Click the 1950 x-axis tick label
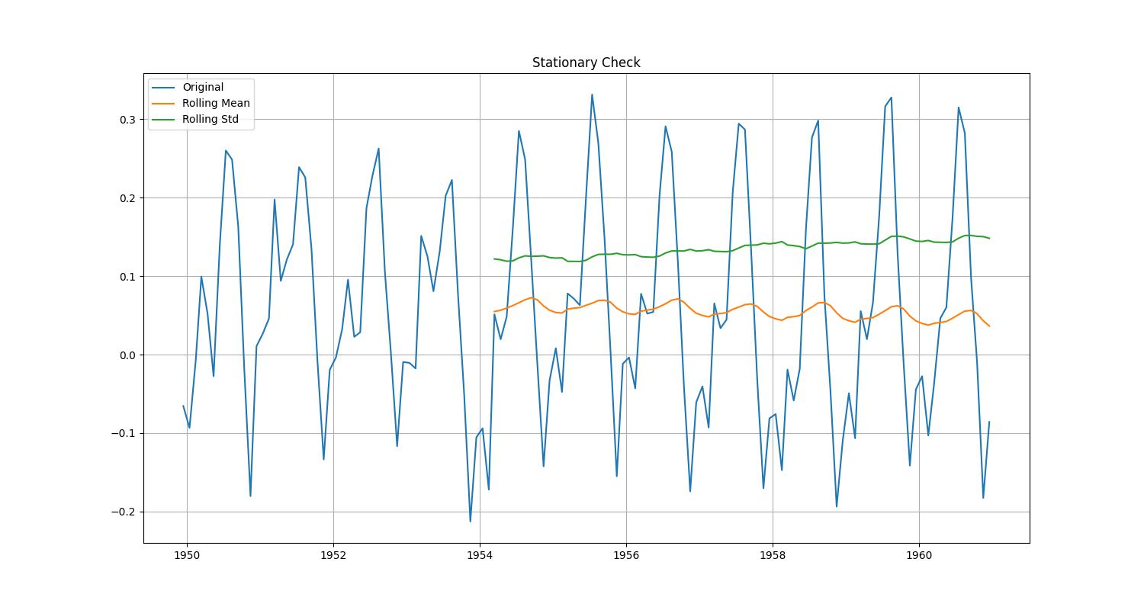This screenshot has width=1144, height=610. coord(188,556)
